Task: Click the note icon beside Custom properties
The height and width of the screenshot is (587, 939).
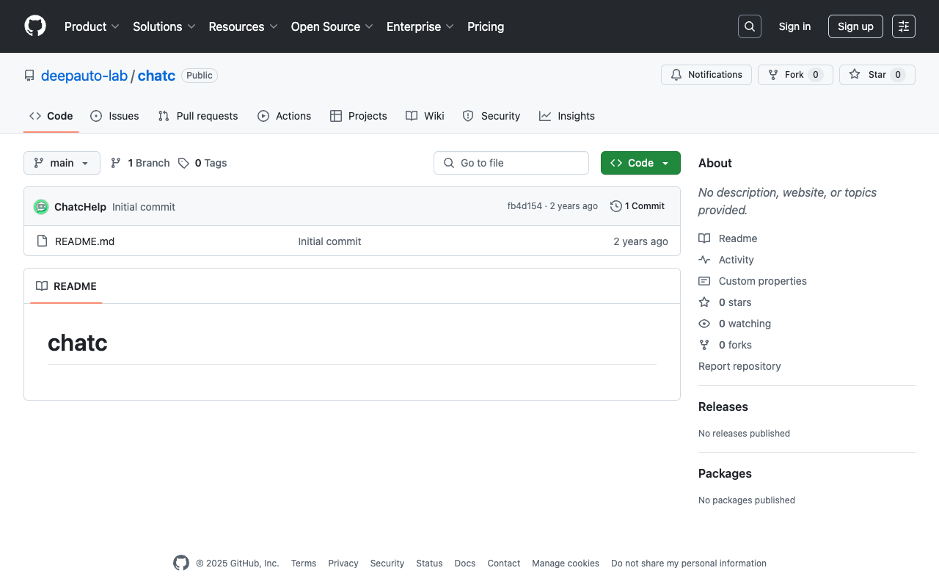Action: point(704,281)
